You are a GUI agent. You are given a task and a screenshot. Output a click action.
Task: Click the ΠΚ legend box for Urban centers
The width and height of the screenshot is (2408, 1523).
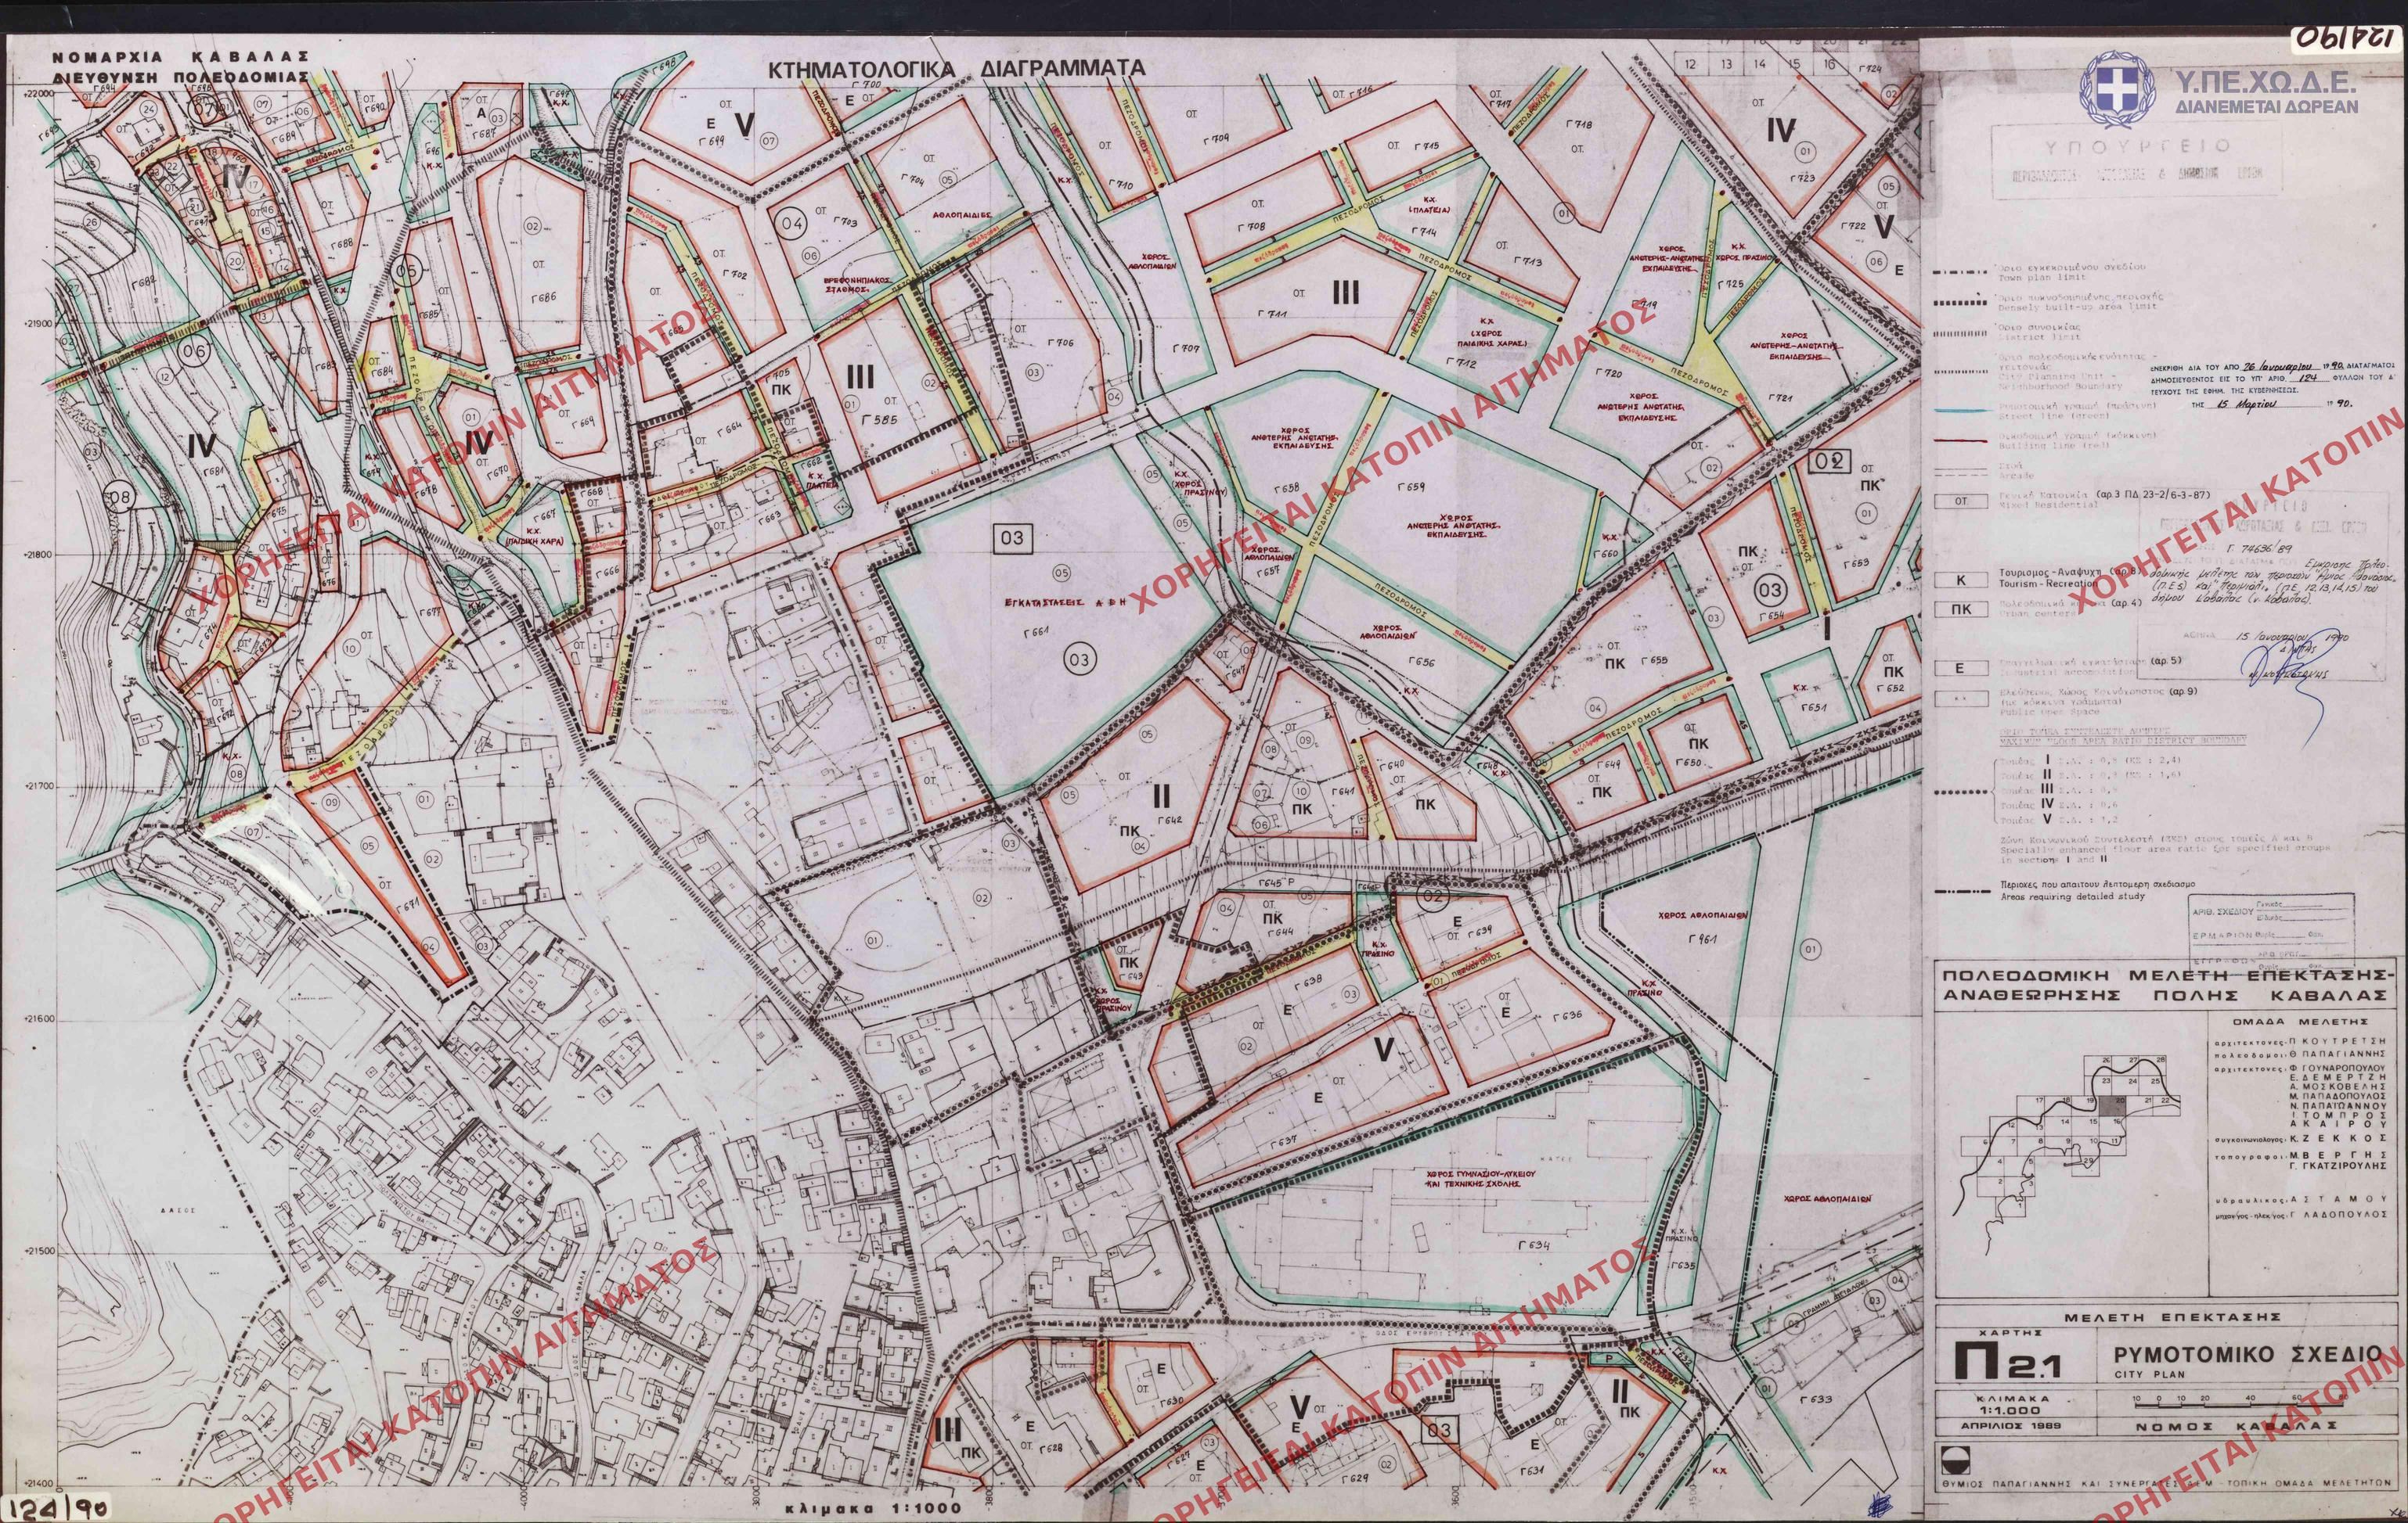click(1961, 608)
